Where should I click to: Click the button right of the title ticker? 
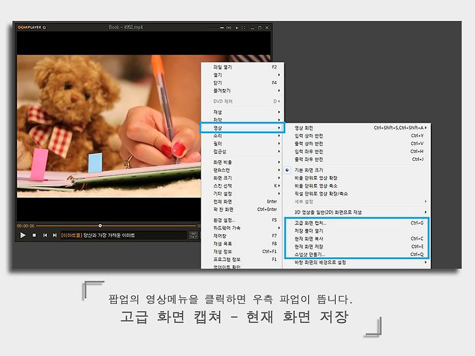[x=193, y=235]
